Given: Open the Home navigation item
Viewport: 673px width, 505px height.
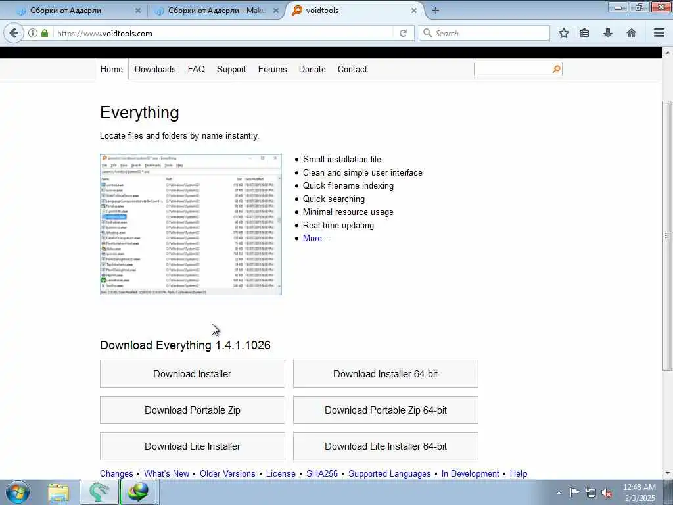Looking at the screenshot, I should coord(112,69).
